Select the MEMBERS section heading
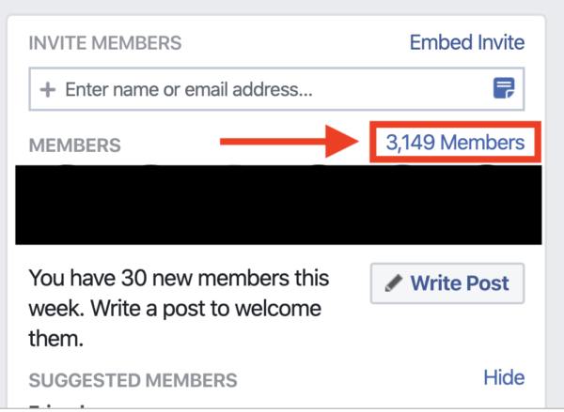Image resolution: width=564 pixels, height=412 pixels. (75, 145)
